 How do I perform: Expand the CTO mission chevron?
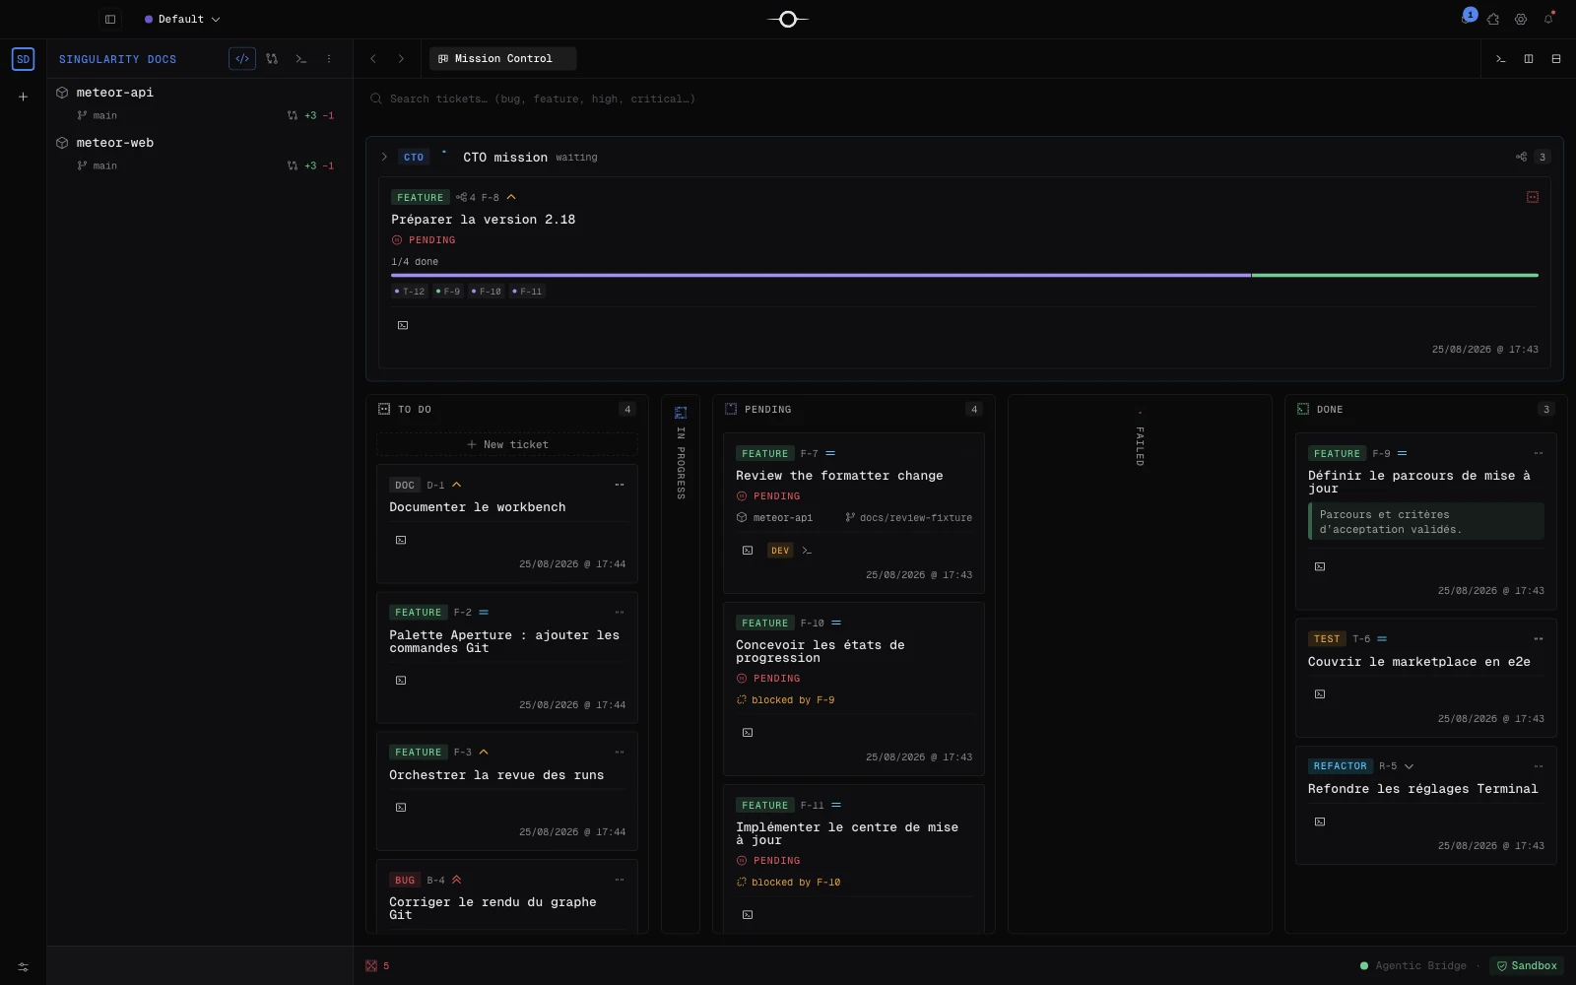click(384, 157)
